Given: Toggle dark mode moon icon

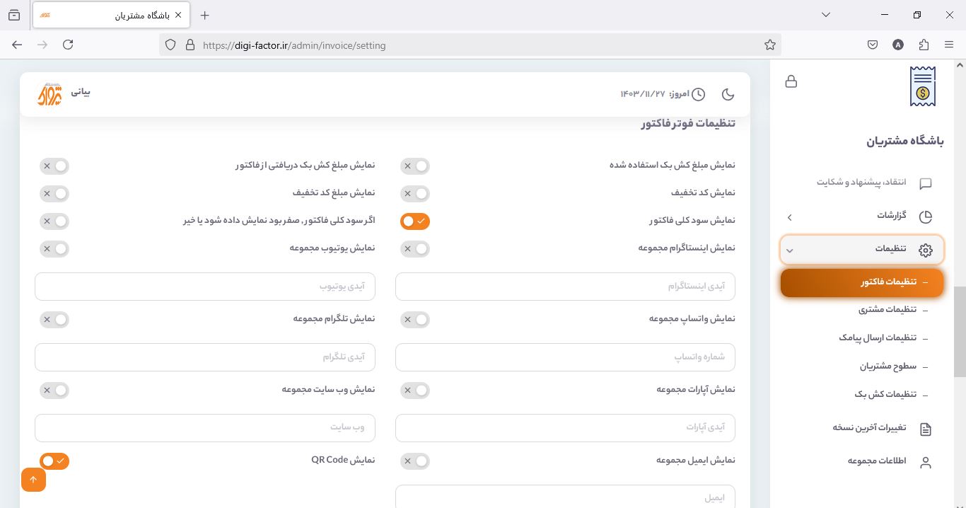Looking at the screenshot, I should pos(728,94).
